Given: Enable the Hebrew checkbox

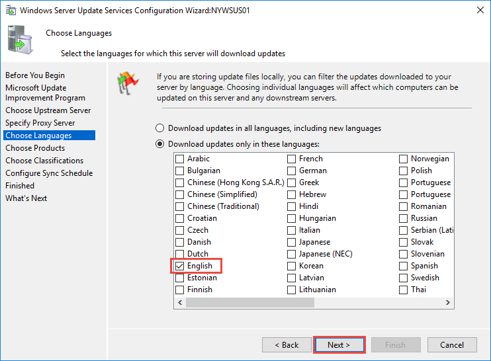Looking at the screenshot, I should [x=292, y=194].
